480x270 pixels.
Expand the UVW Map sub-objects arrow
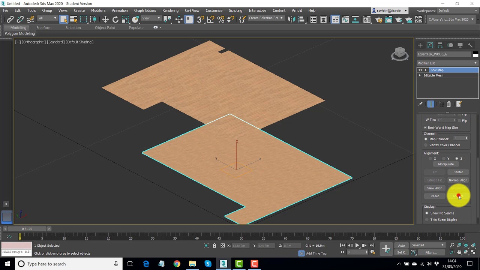tap(426, 70)
